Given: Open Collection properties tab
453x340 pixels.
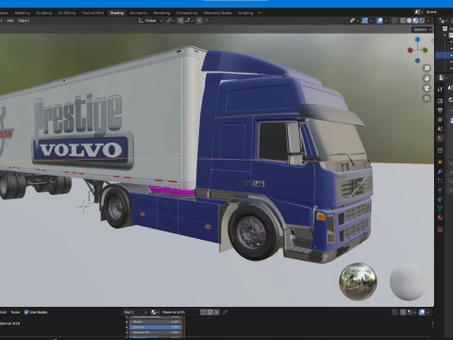Looking at the screenshot, I should tap(440, 150).
